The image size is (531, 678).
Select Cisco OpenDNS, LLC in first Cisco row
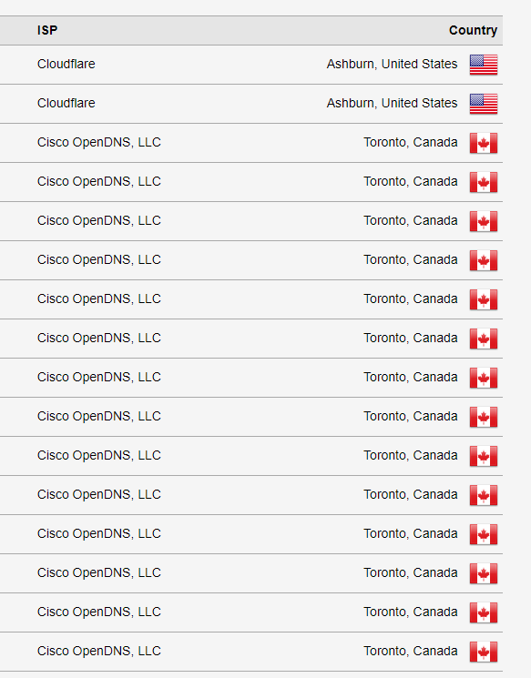click(x=99, y=142)
